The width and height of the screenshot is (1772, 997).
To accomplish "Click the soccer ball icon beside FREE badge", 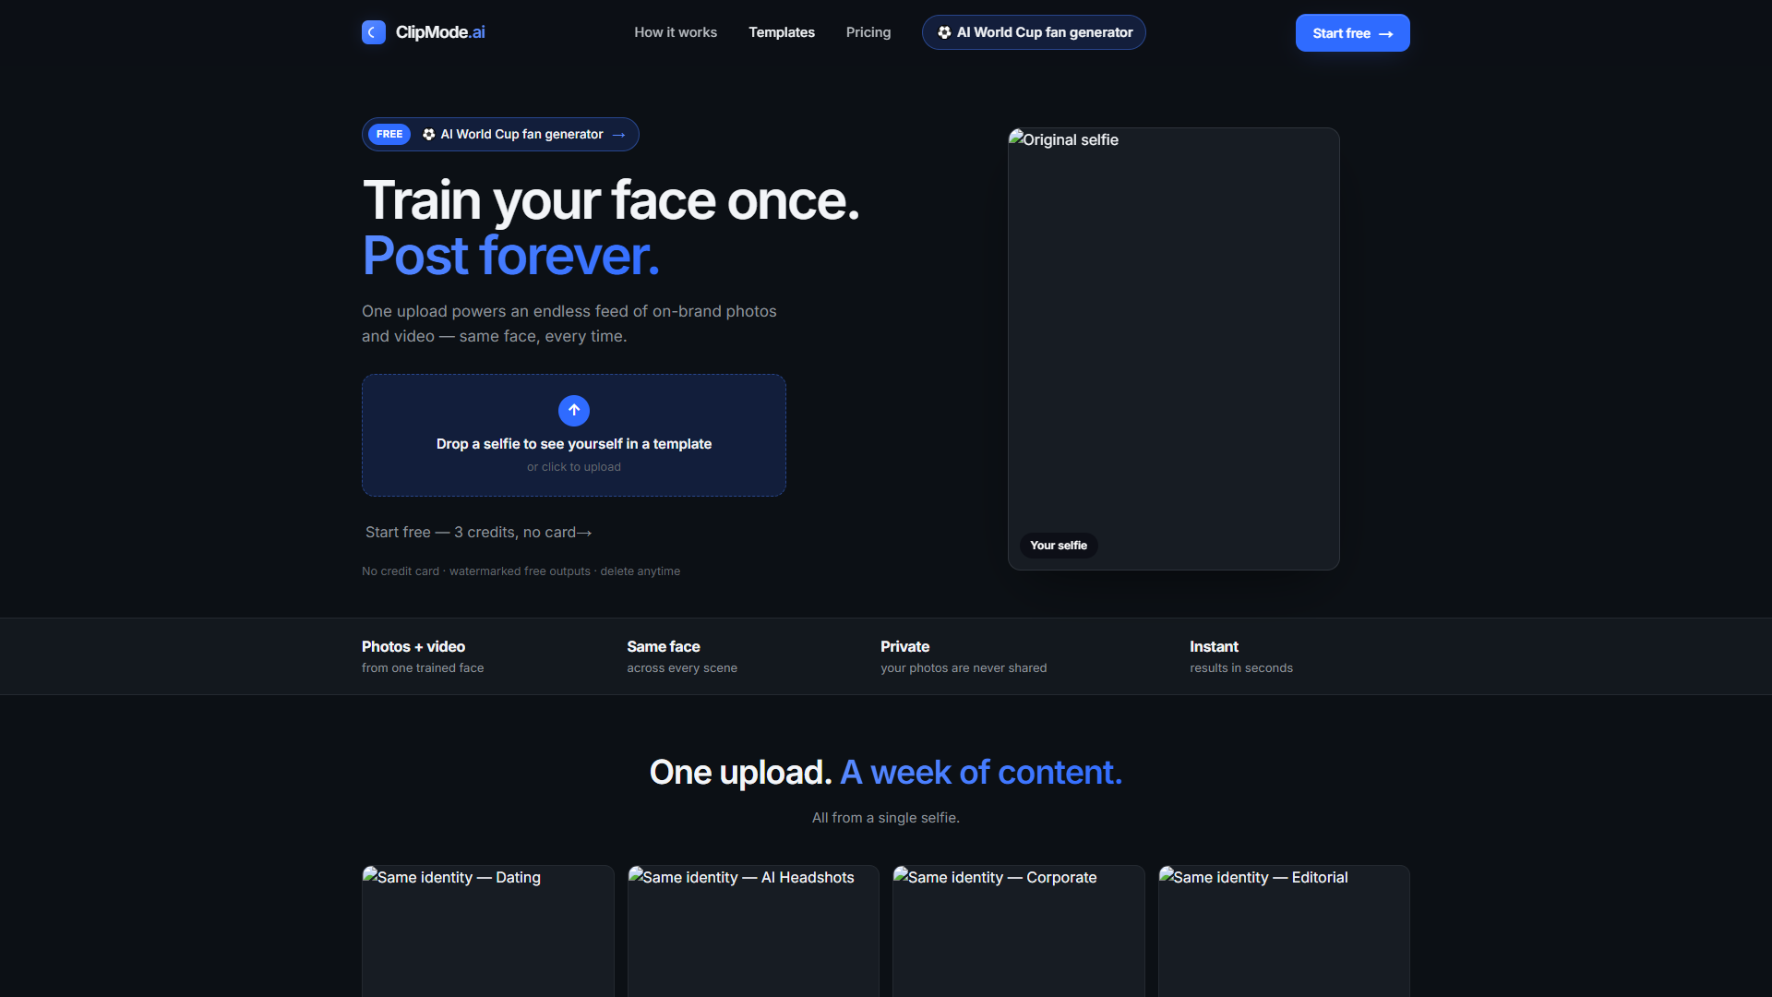I will tap(429, 135).
